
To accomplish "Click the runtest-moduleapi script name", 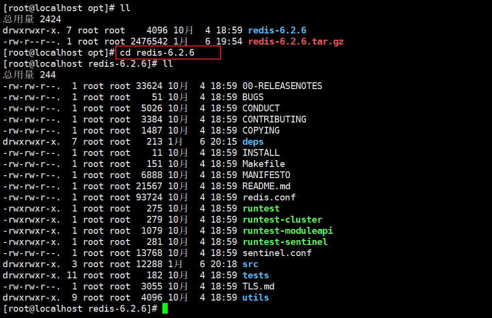I will (x=287, y=231).
